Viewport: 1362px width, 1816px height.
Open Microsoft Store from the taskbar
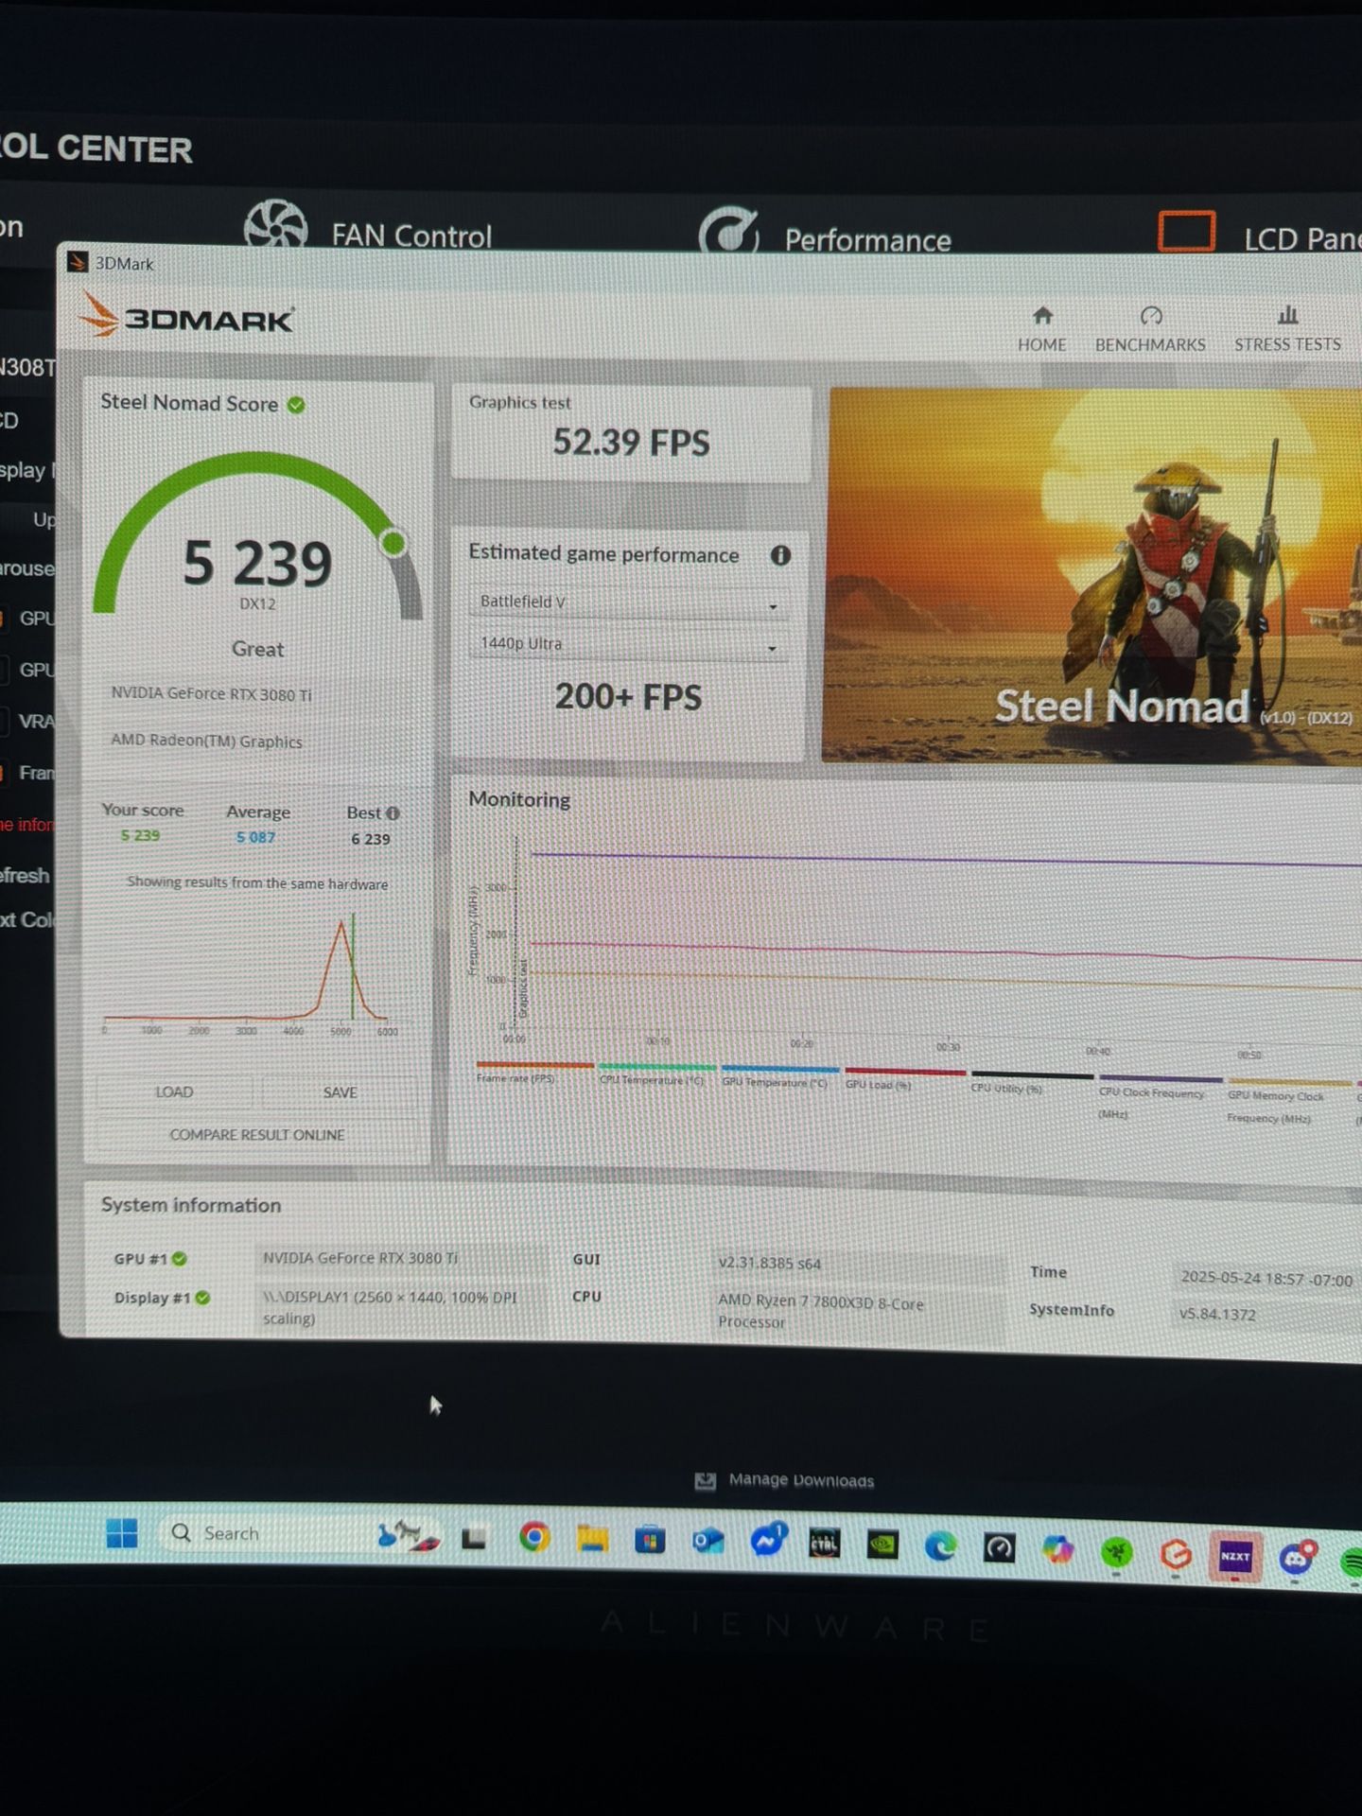[x=650, y=1542]
